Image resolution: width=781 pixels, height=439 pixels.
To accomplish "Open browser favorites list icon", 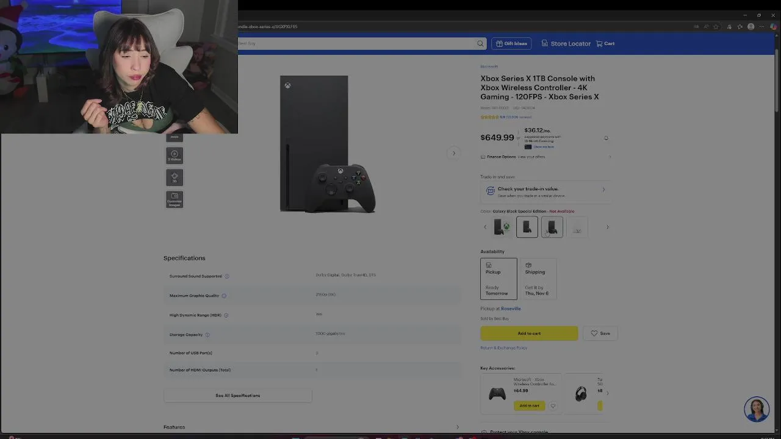I will tap(740, 27).
